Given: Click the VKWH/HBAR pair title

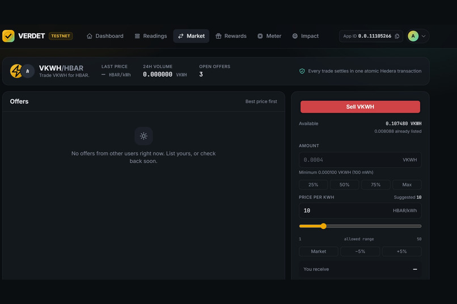Looking at the screenshot, I should 61,68.
